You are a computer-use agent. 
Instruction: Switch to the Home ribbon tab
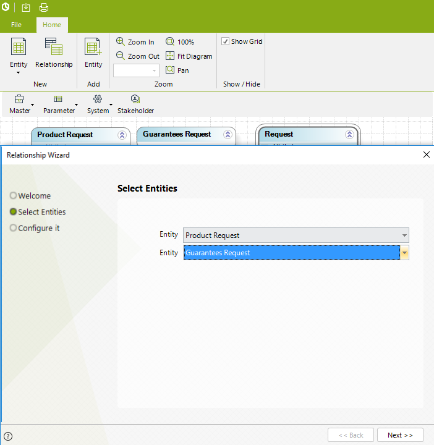point(52,25)
